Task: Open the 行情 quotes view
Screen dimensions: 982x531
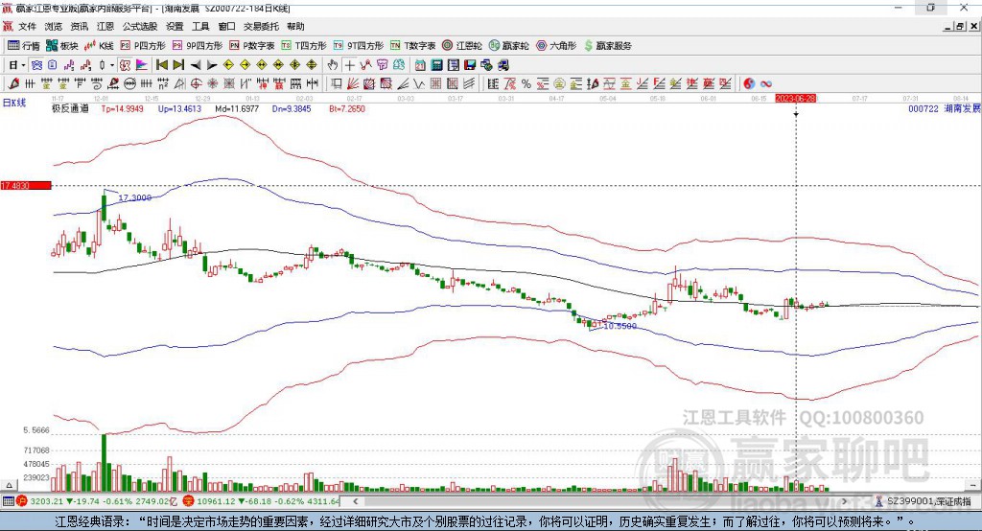Action: [x=24, y=46]
